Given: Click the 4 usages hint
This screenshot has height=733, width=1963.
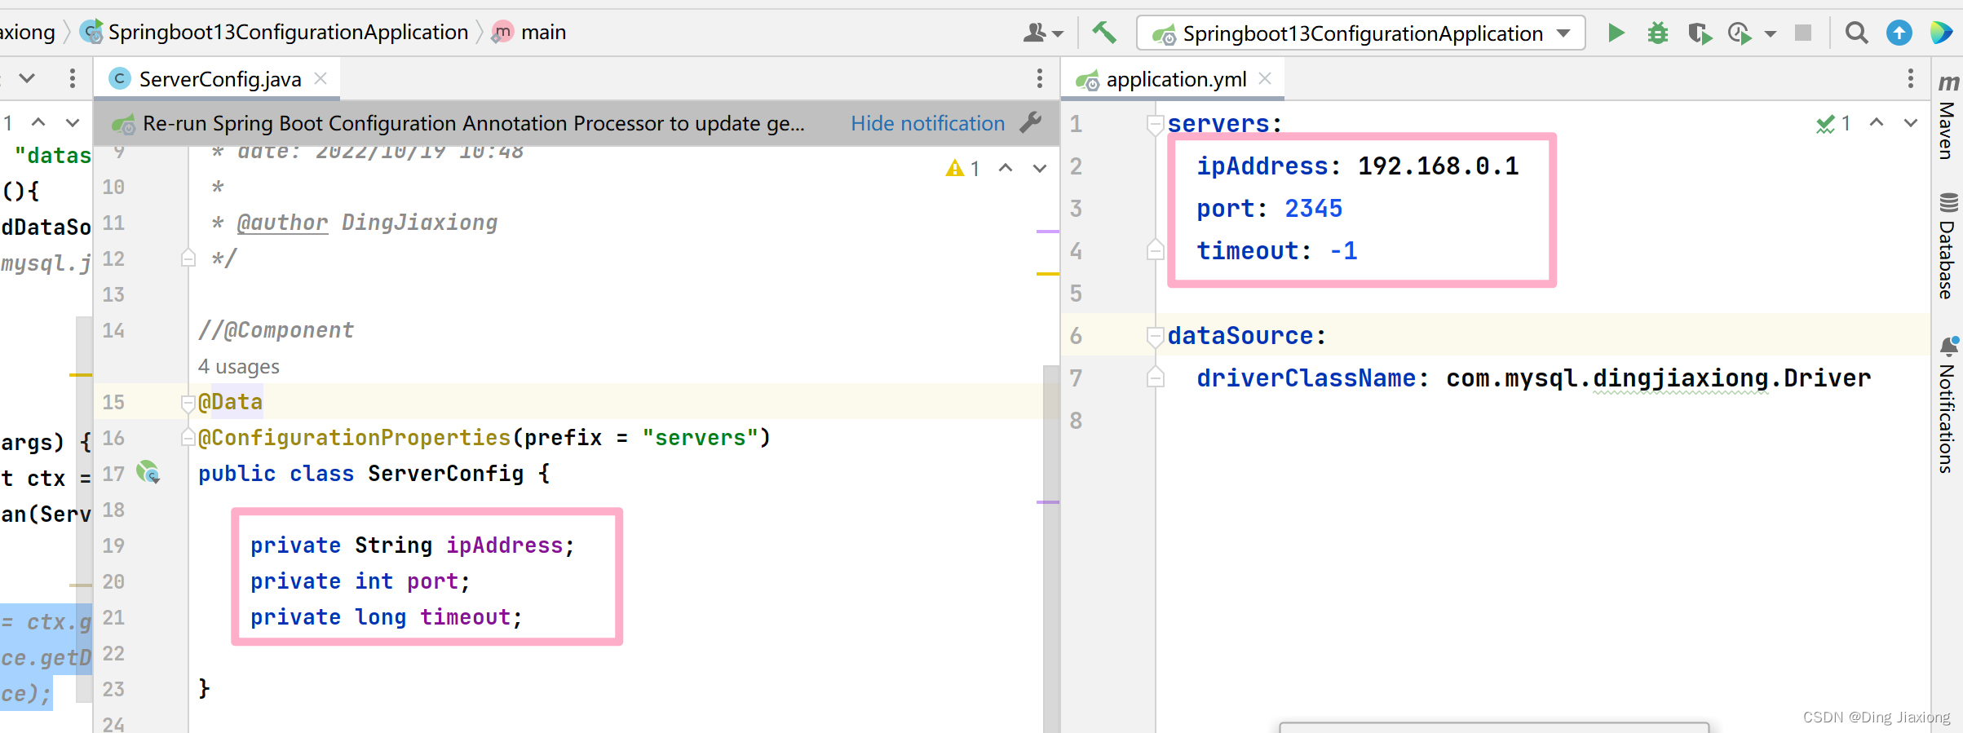Looking at the screenshot, I should (238, 366).
